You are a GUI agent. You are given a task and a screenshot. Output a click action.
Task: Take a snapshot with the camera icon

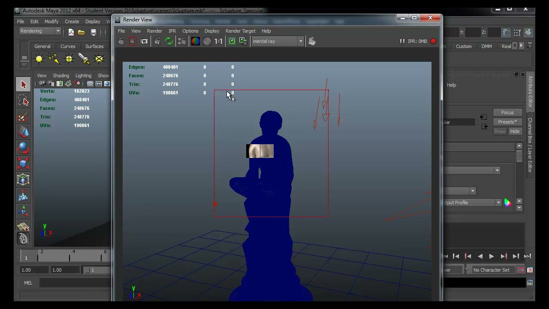144,41
